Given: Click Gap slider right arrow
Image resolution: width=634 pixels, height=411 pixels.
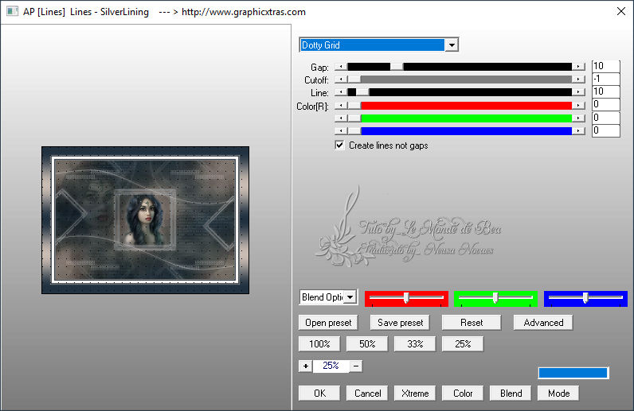Looking at the screenshot, I should tap(578, 67).
